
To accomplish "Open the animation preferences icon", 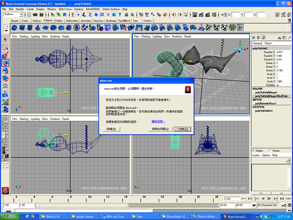I will point(289,205).
